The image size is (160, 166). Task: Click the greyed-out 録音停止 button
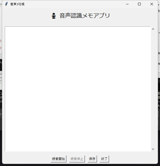[x=77, y=159]
